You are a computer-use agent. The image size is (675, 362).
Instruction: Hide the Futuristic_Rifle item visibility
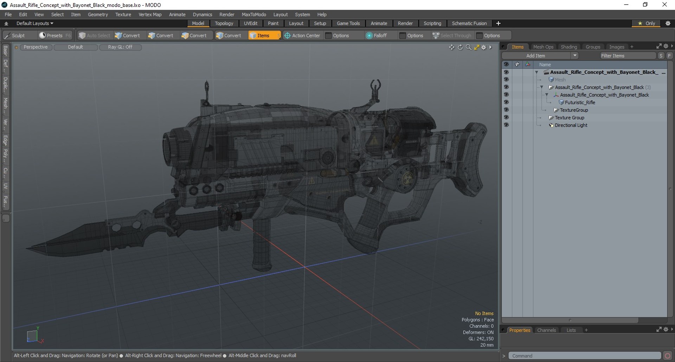pyautogui.click(x=506, y=102)
